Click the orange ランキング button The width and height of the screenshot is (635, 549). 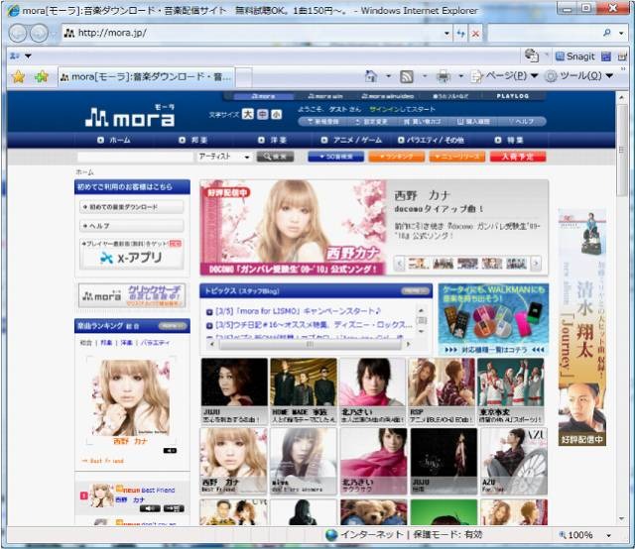[x=397, y=157]
